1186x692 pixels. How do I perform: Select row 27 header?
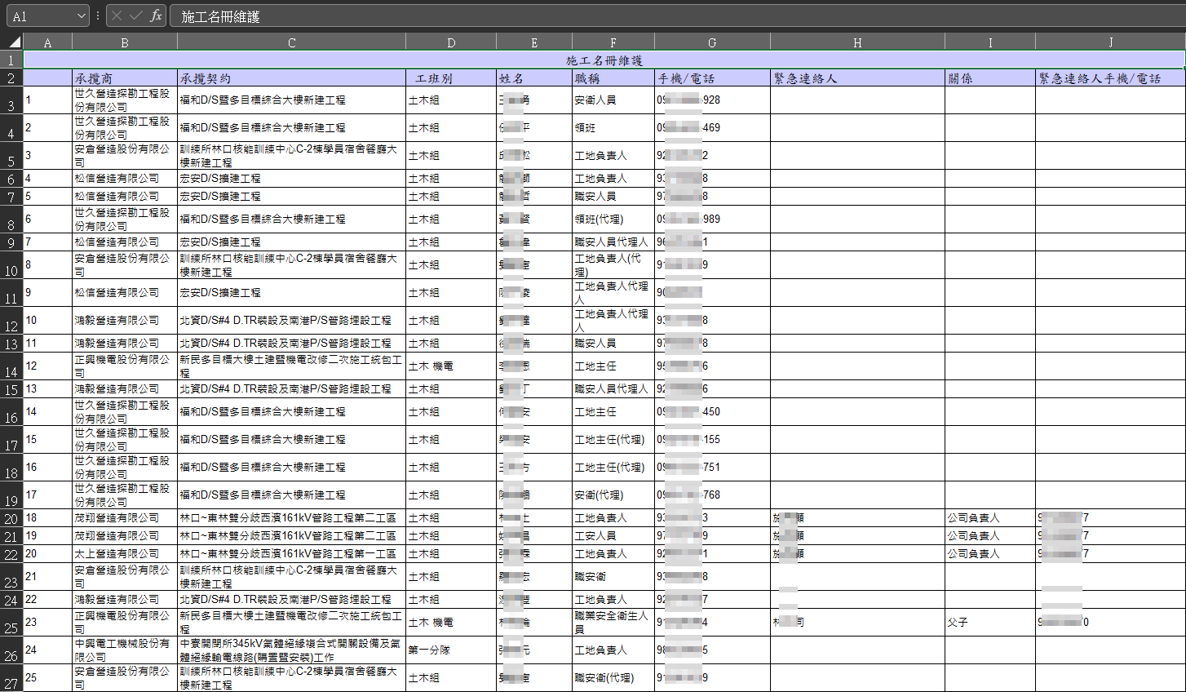11,678
